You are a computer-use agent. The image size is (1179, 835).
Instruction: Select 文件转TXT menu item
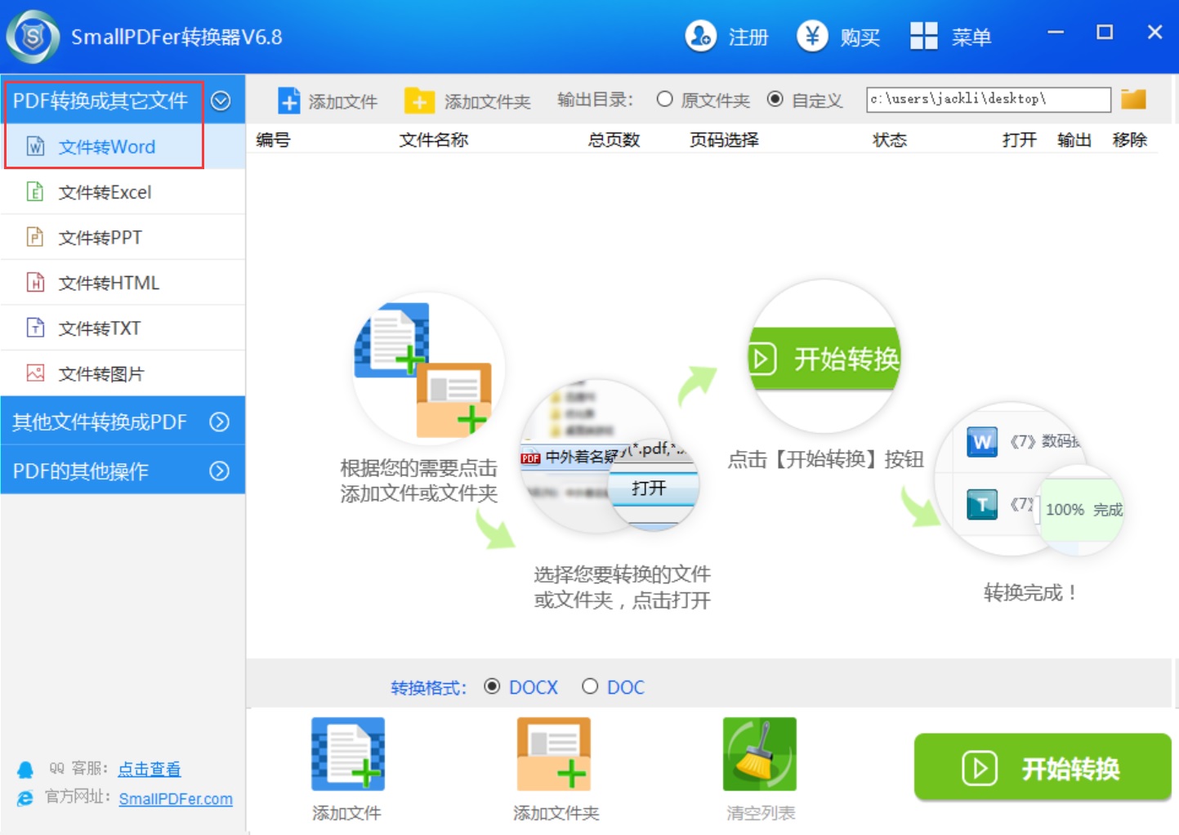[x=123, y=328]
